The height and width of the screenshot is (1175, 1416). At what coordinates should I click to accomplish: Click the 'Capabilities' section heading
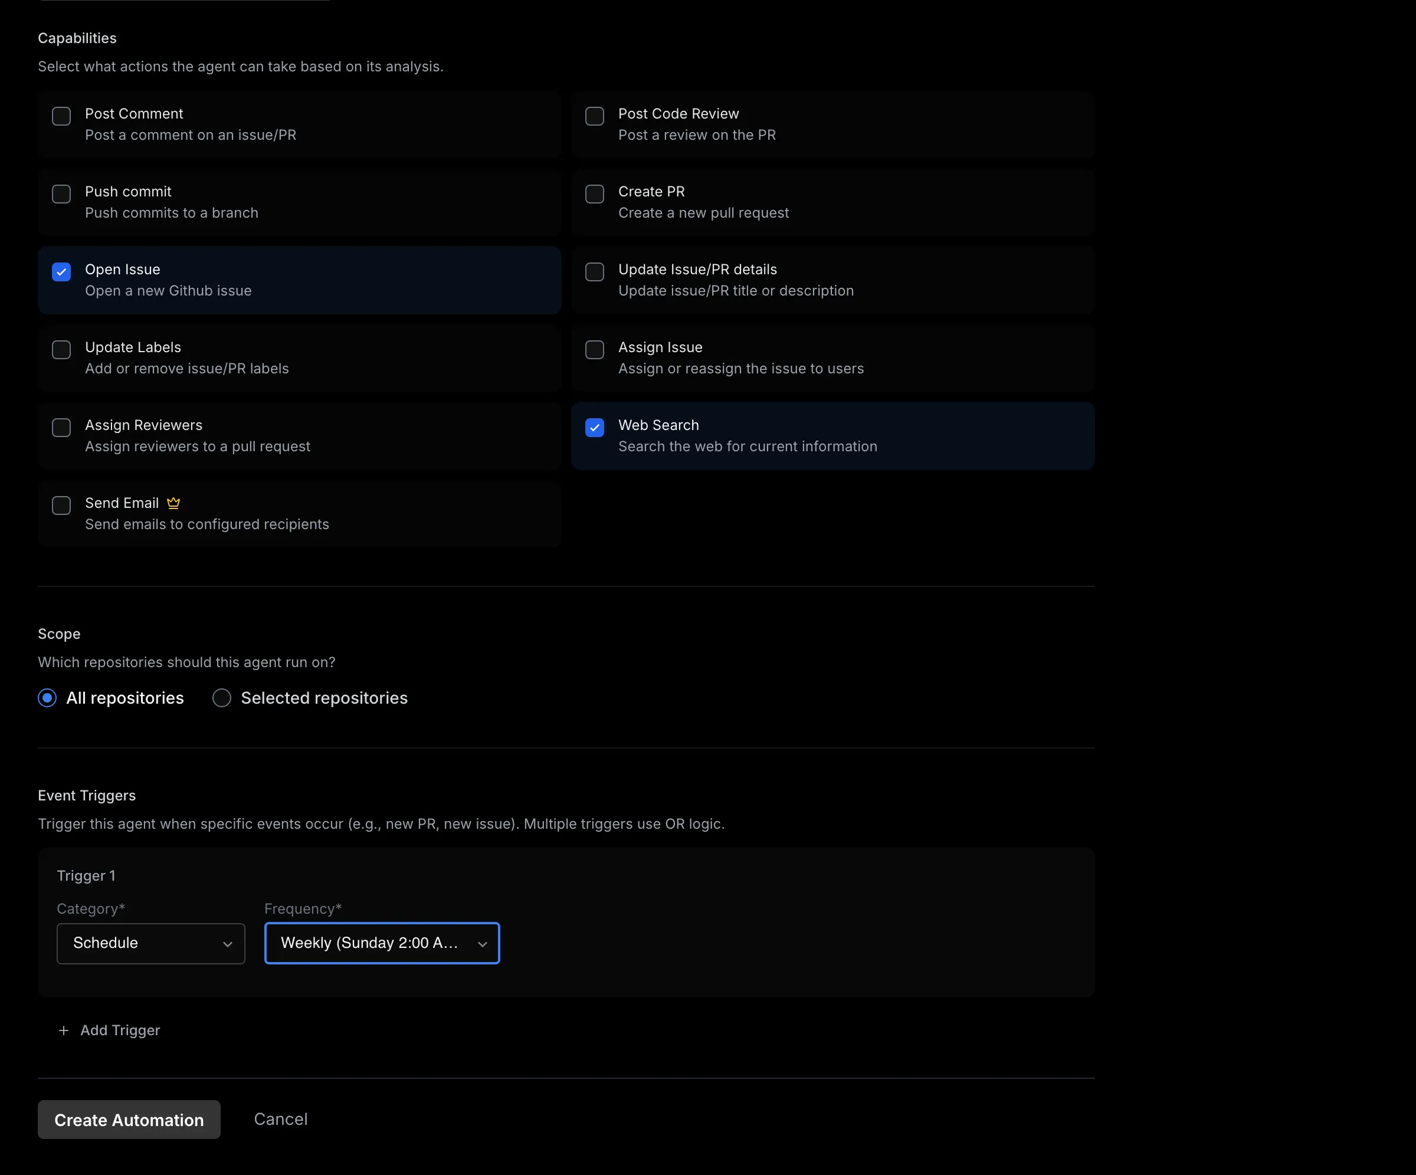click(77, 38)
